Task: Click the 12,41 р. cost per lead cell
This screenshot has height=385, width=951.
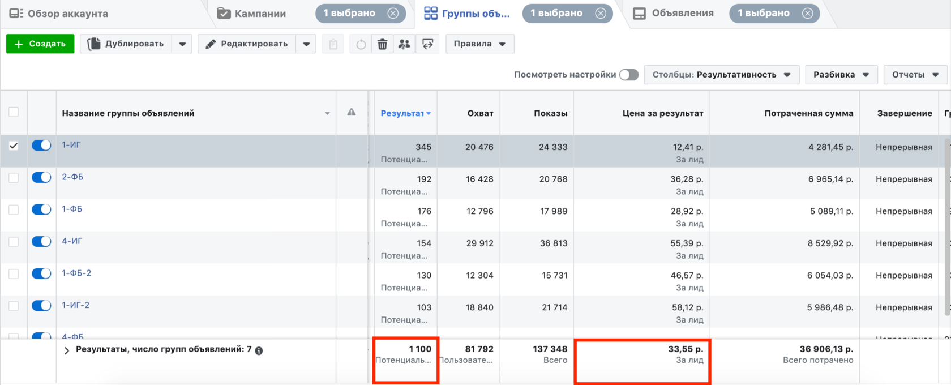Action: click(688, 147)
